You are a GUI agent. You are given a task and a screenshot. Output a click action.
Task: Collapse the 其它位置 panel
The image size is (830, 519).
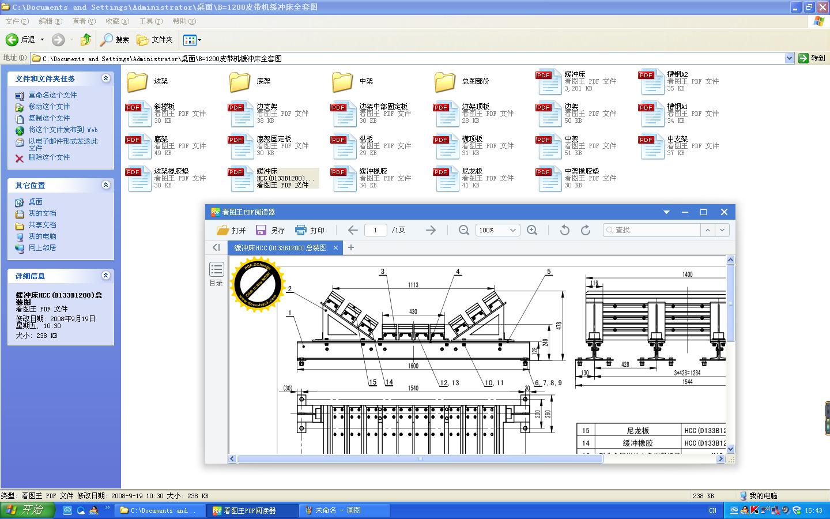pos(105,185)
